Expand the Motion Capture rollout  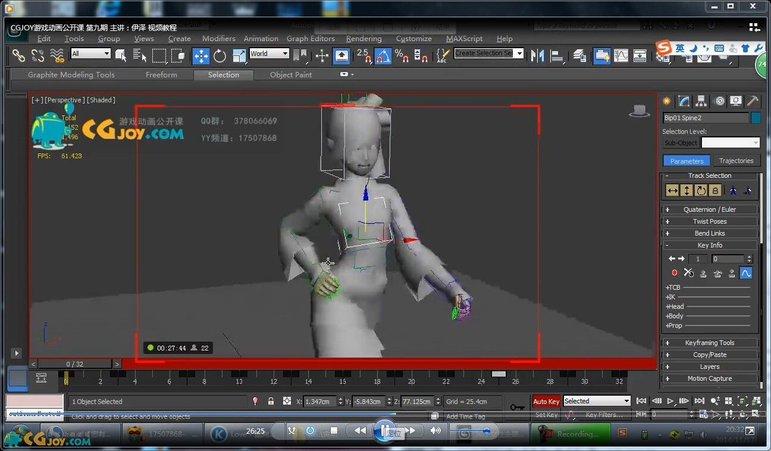click(x=710, y=378)
